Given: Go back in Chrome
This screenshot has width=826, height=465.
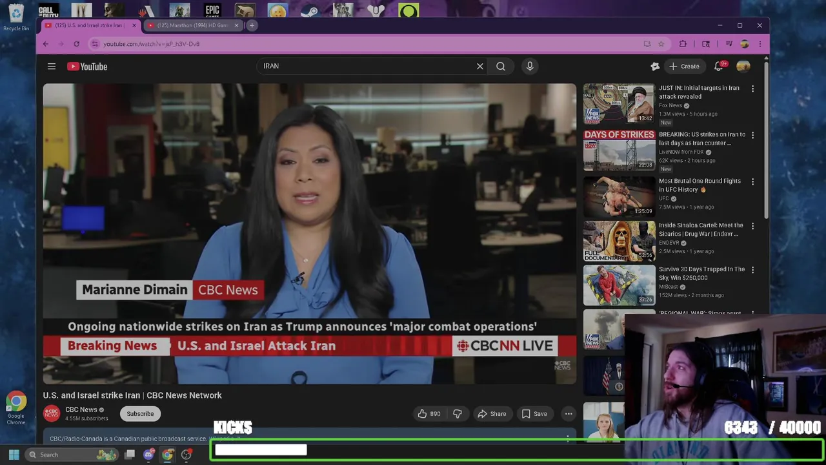Looking at the screenshot, I should 45,43.
